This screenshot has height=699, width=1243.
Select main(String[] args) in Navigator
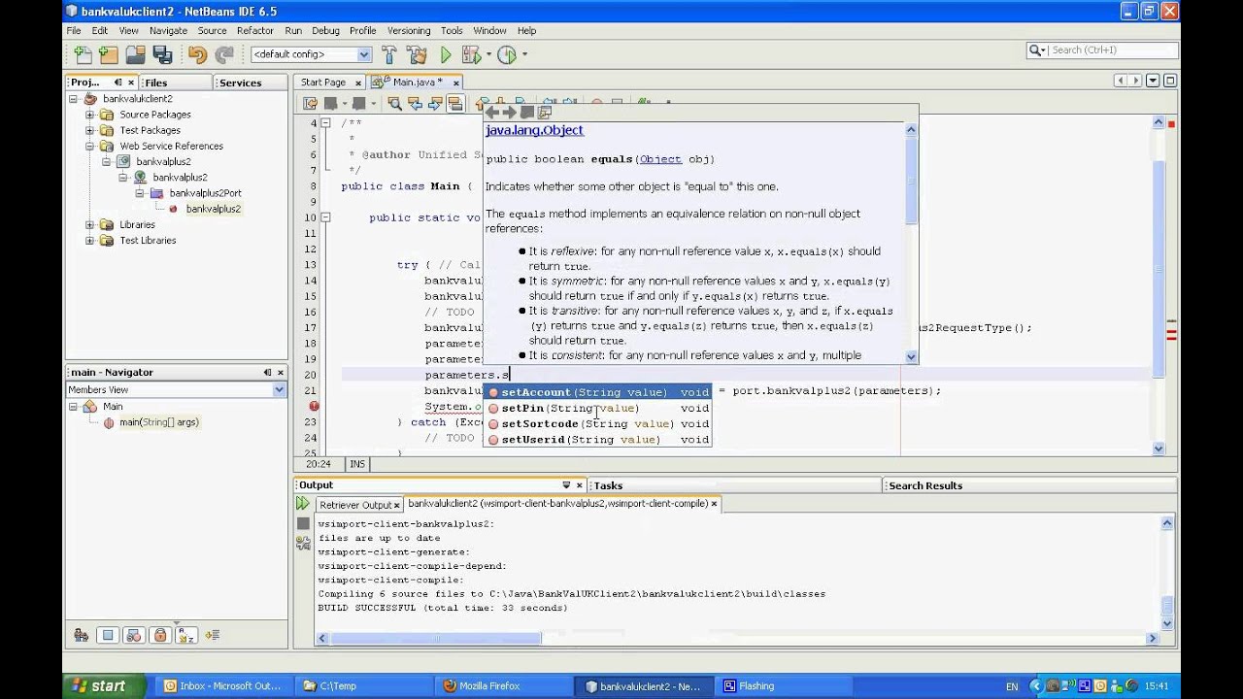click(159, 422)
